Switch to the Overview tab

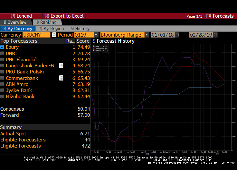[x=16, y=22]
